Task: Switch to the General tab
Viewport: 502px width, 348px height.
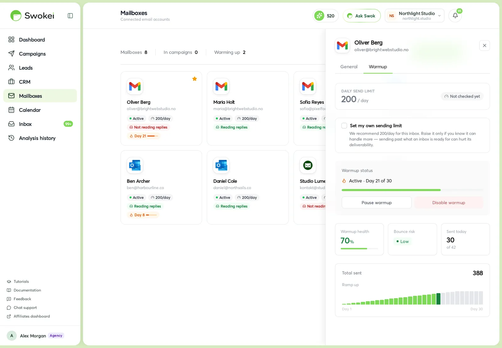Action: click(349, 67)
